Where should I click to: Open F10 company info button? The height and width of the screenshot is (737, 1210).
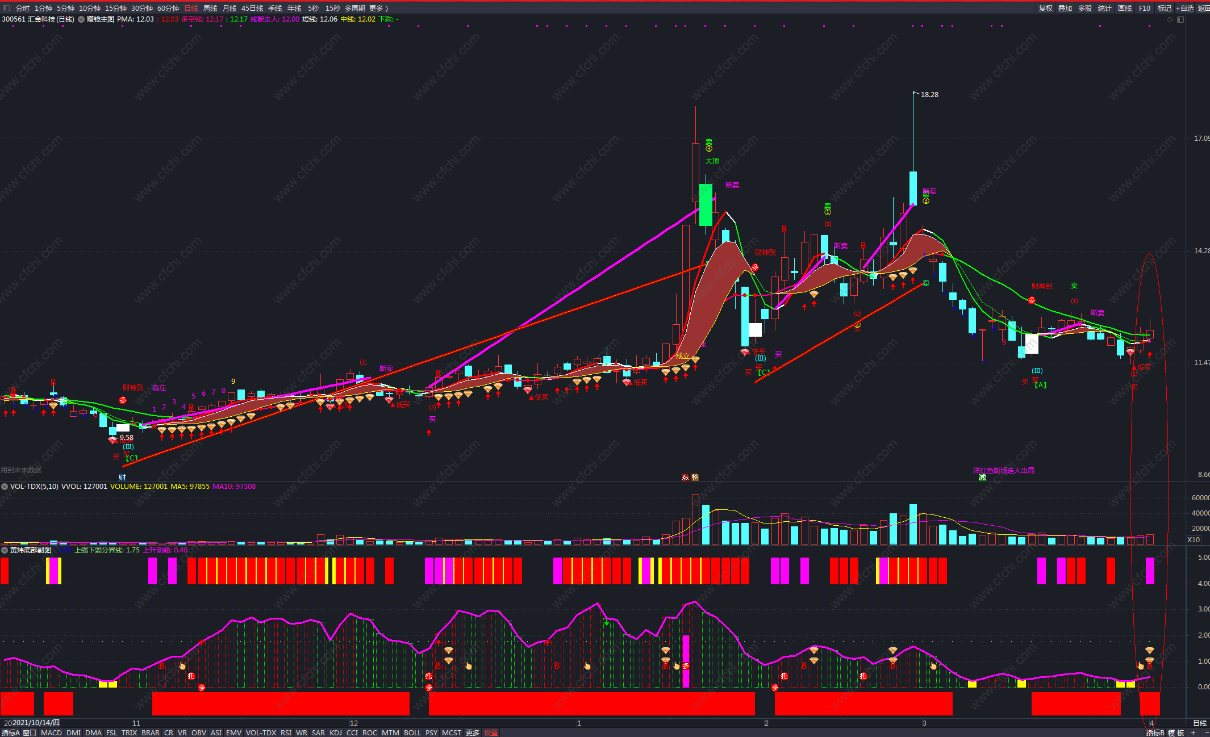(x=1145, y=9)
